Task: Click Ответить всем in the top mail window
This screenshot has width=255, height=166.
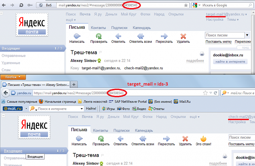Action: coord(141,38)
